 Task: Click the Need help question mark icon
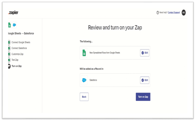pyautogui.click(x=157, y=13)
